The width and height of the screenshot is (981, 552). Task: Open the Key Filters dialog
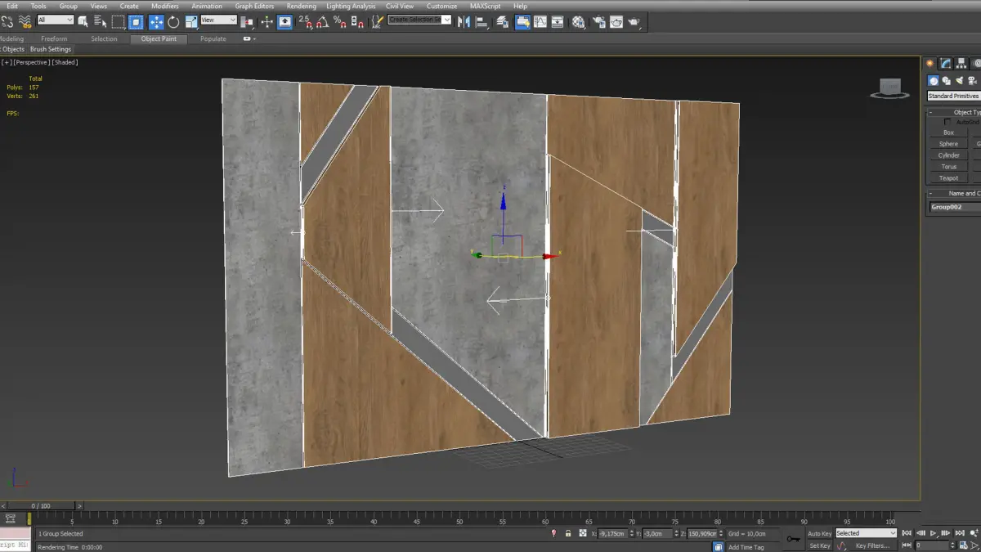click(872, 545)
